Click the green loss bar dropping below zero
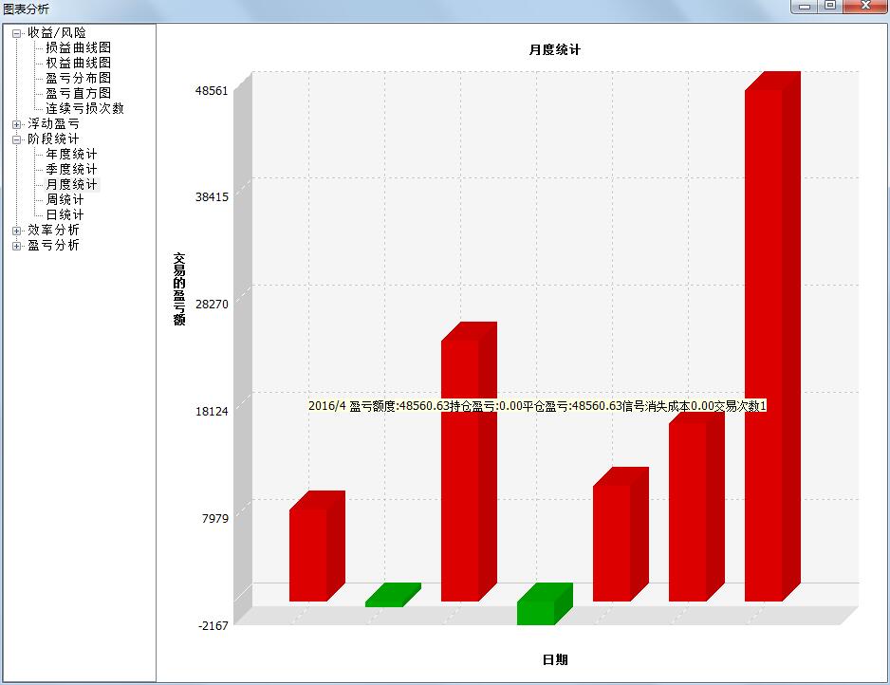 click(x=545, y=603)
